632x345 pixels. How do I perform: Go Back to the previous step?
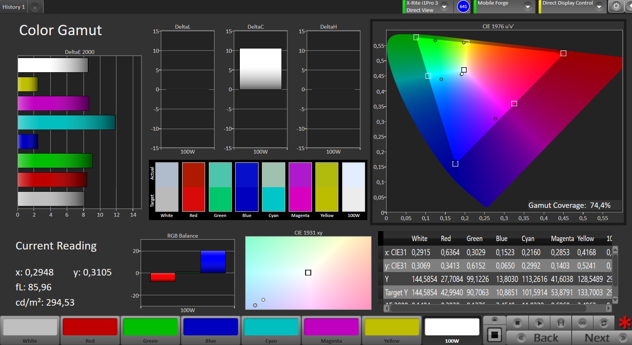tap(539, 338)
